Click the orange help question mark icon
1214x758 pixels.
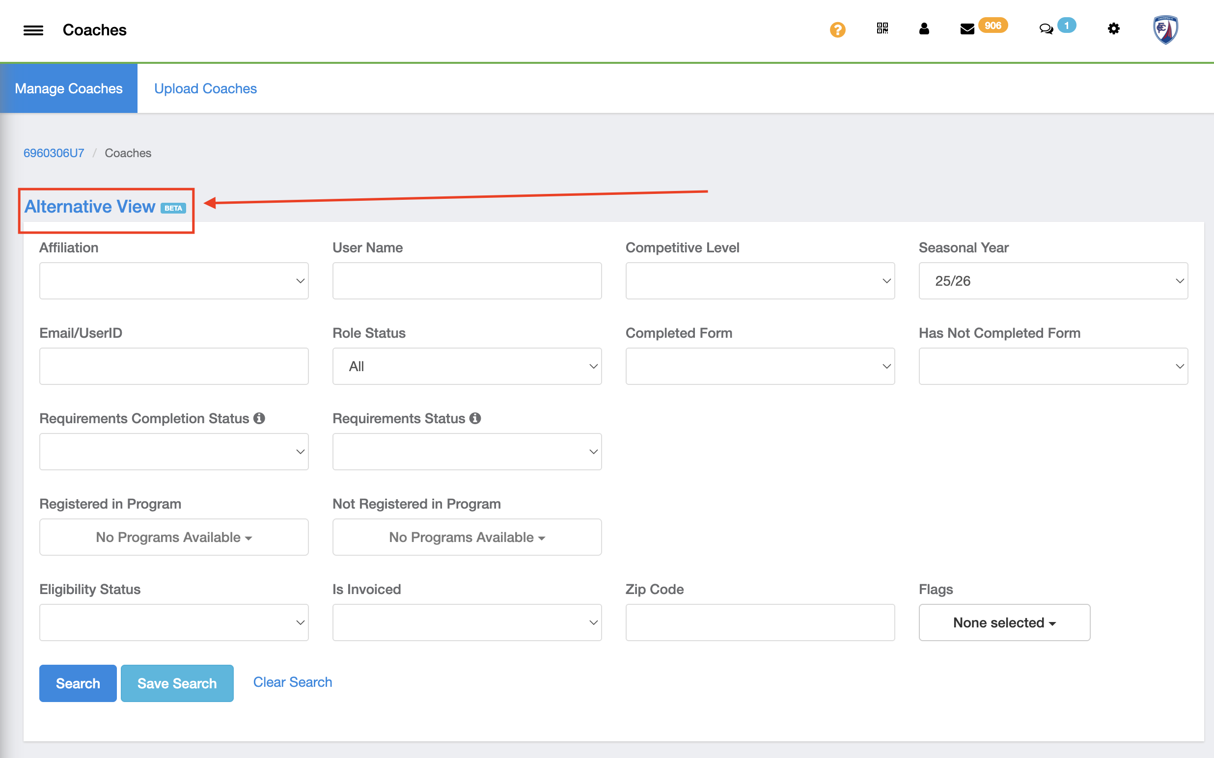click(837, 29)
